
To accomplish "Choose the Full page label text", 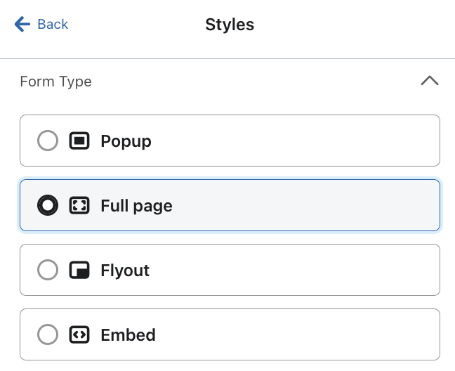I will 136,206.
